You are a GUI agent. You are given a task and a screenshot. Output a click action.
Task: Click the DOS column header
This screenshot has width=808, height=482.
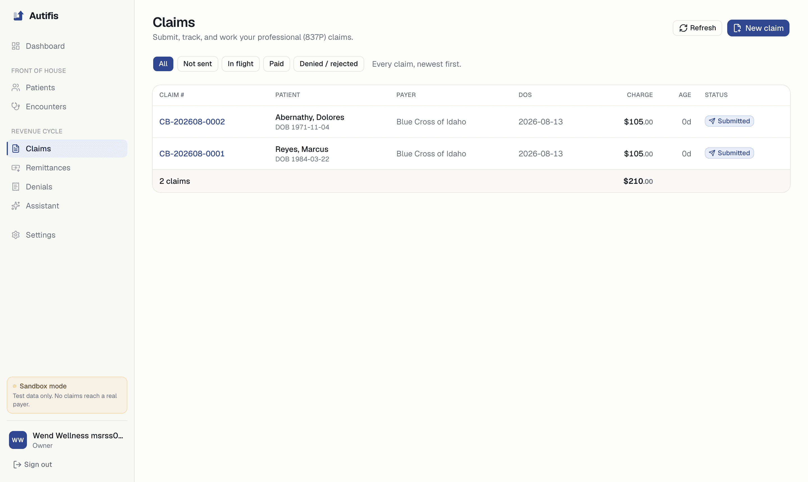click(525, 95)
